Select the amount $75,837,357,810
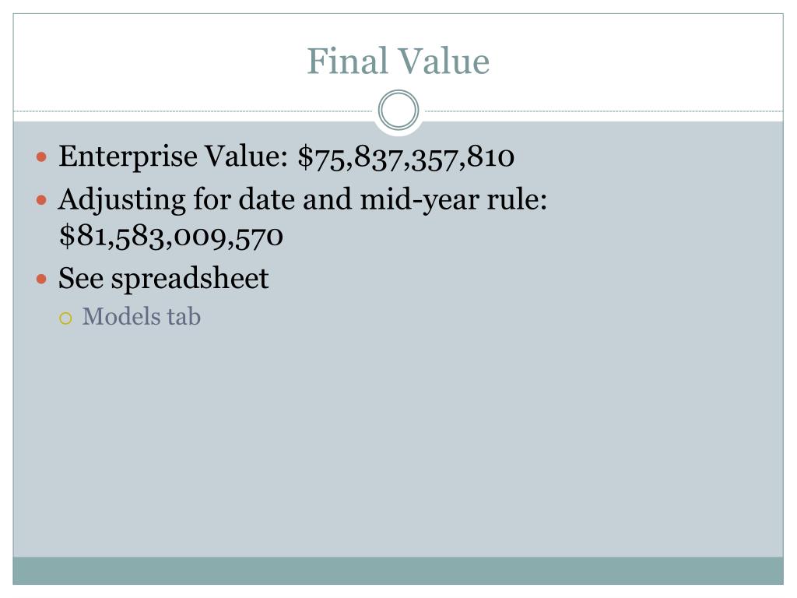797x598 pixels. pos(406,157)
